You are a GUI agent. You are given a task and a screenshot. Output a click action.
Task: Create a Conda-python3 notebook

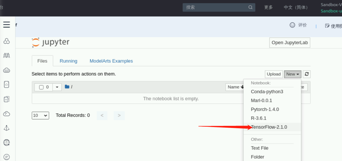coord(272,92)
